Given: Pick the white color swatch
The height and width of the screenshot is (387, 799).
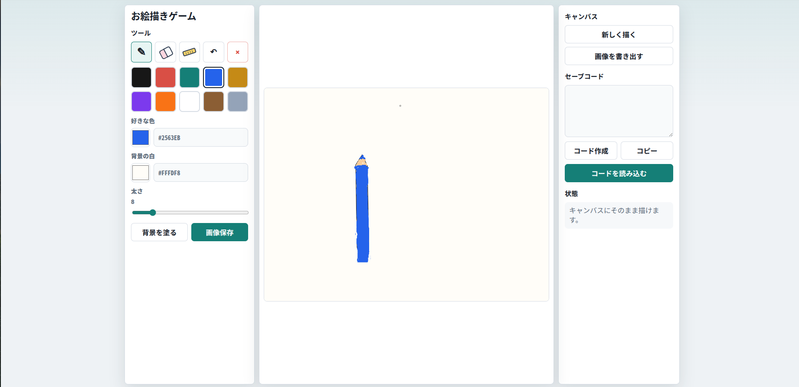Looking at the screenshot, I should click(190, 102).
